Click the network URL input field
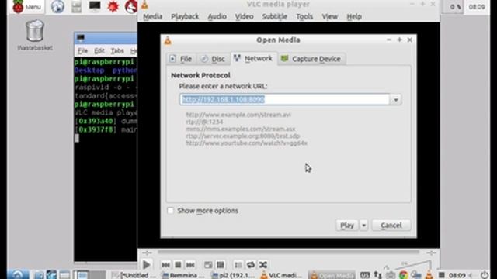The image size is (497, 279). coord(285,99)
